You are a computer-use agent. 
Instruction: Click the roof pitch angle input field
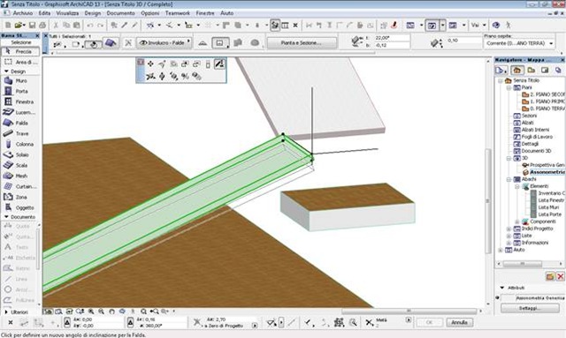click(x=392, y=38)
